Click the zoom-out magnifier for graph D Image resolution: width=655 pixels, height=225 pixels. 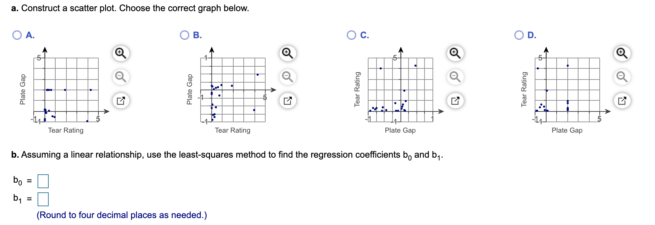tap(621, 75)
